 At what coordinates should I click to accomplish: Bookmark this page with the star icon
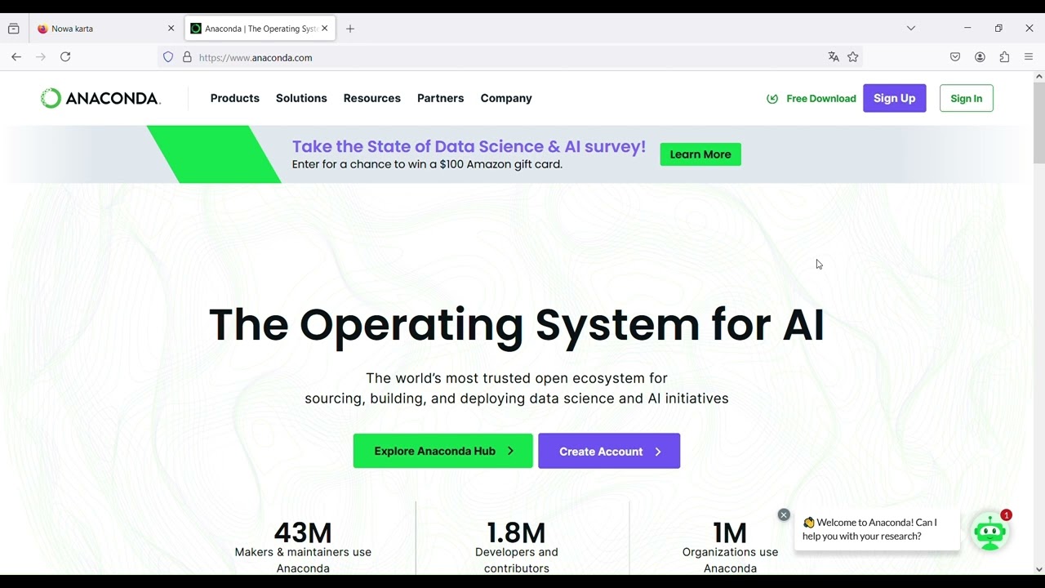[853, 57]
